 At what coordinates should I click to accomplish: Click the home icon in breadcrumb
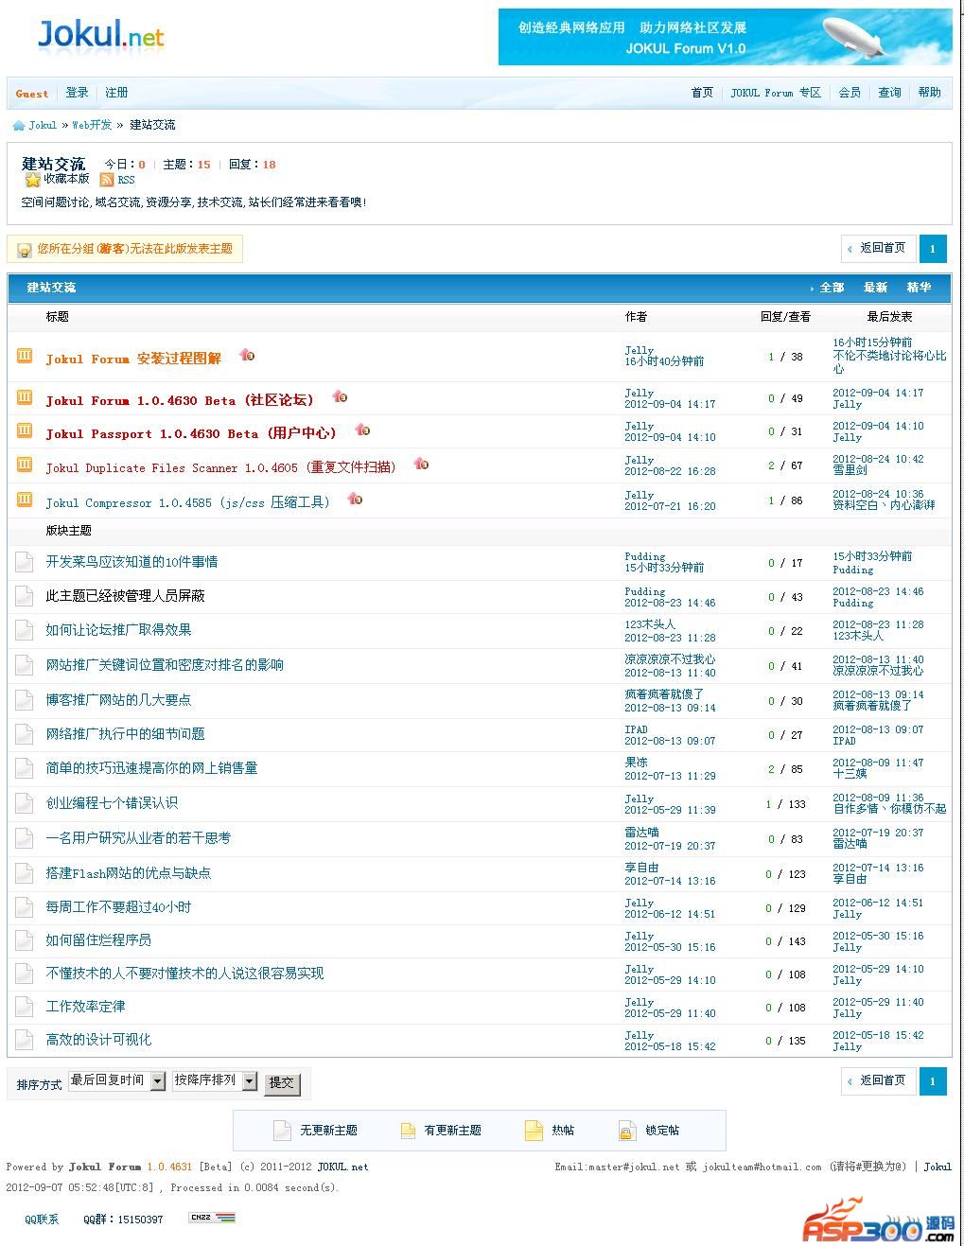point(19,125)
